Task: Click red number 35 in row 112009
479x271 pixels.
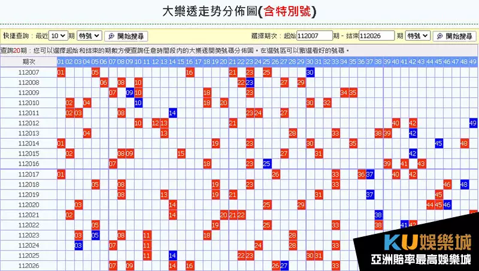Action: tap(353, 93)
